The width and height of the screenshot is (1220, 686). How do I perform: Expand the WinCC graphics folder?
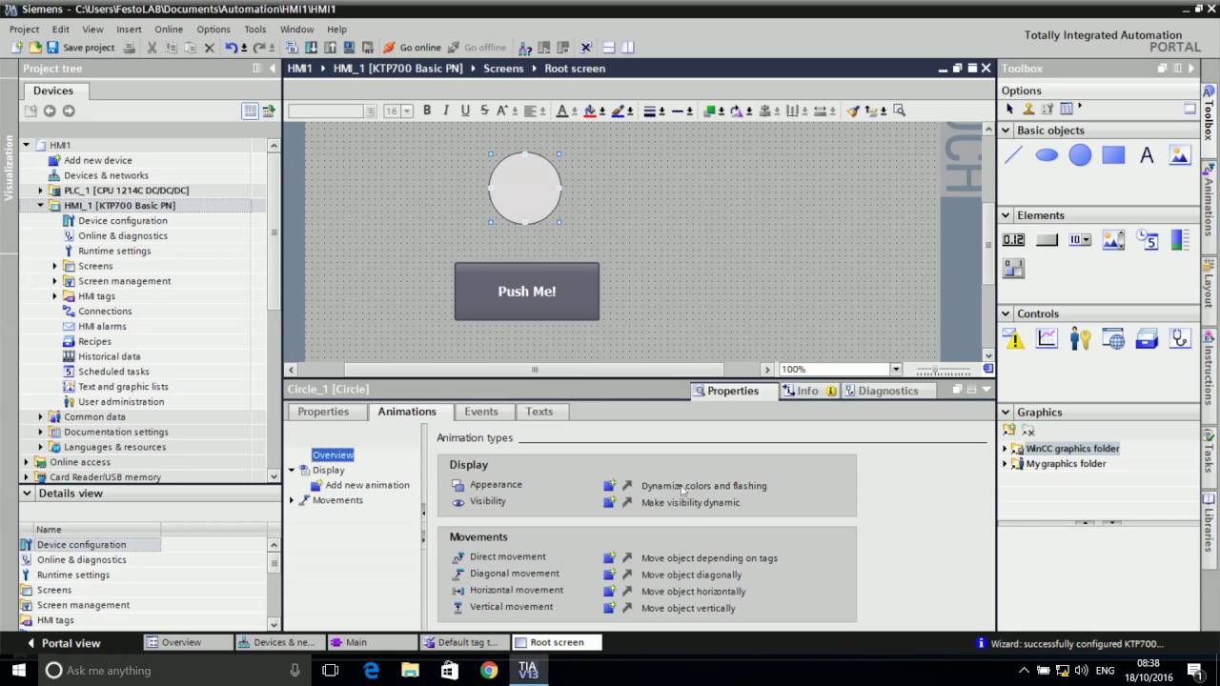[1005, 449]
